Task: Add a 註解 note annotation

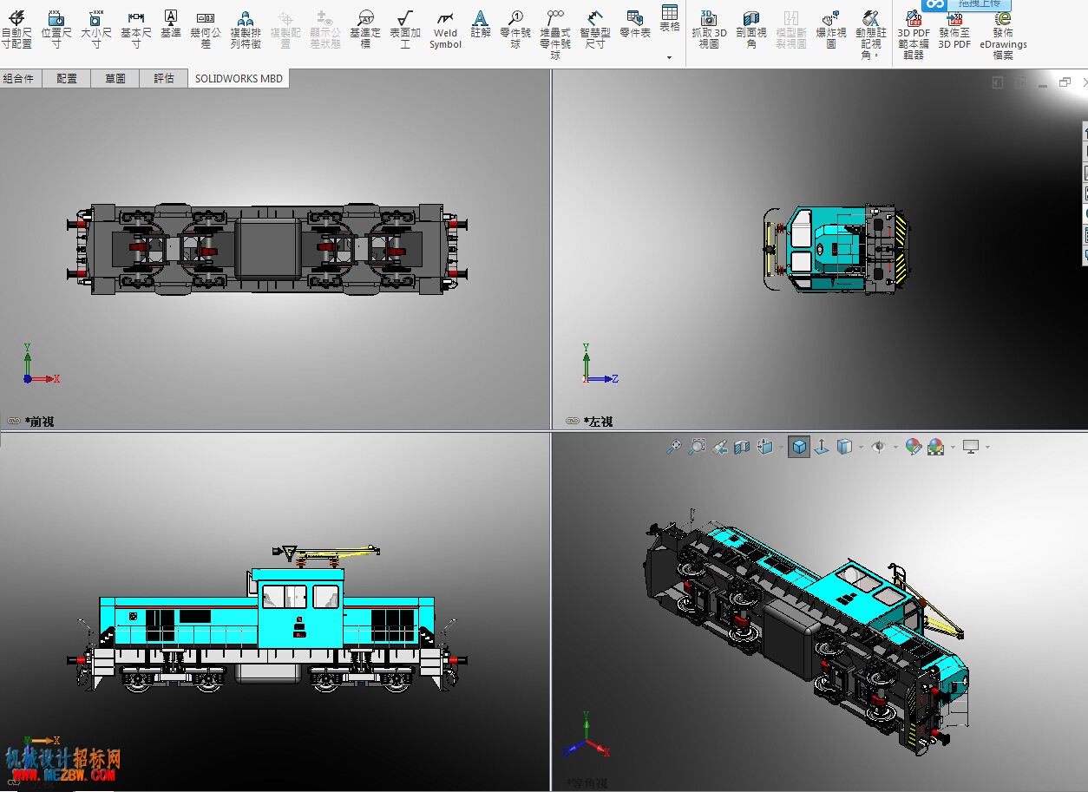Action: pyautogui.click(x=481, y=24)
